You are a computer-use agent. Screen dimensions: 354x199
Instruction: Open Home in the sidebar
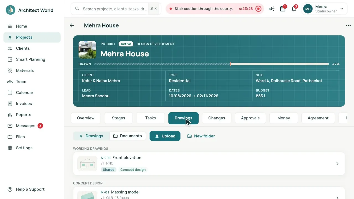click(32, 26)
